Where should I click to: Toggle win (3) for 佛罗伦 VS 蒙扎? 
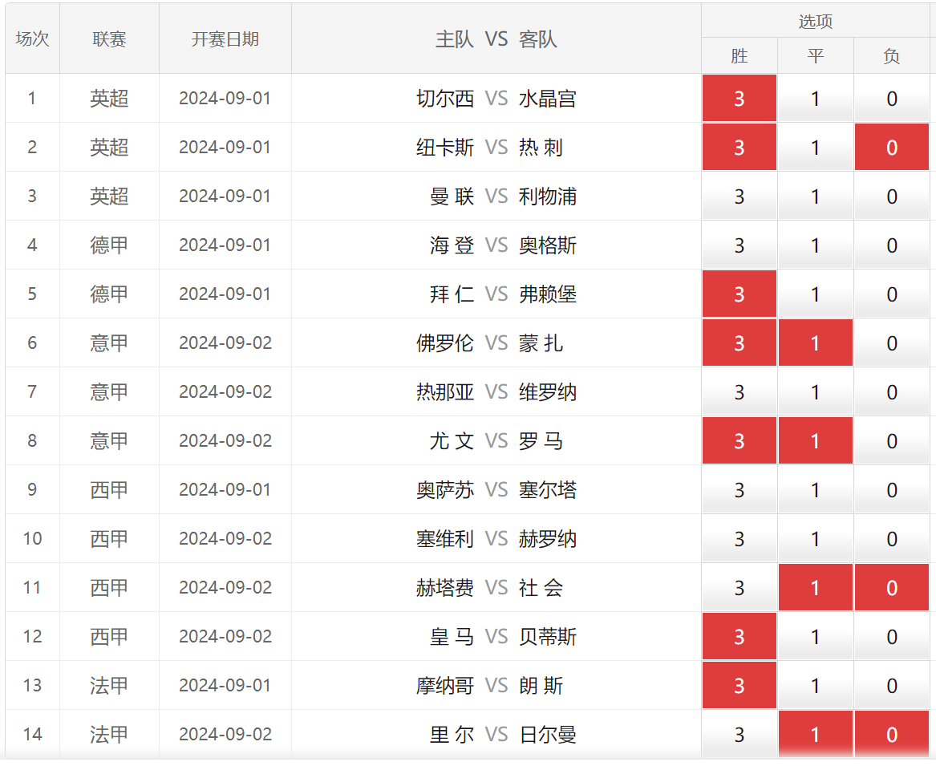click(739, 342)
